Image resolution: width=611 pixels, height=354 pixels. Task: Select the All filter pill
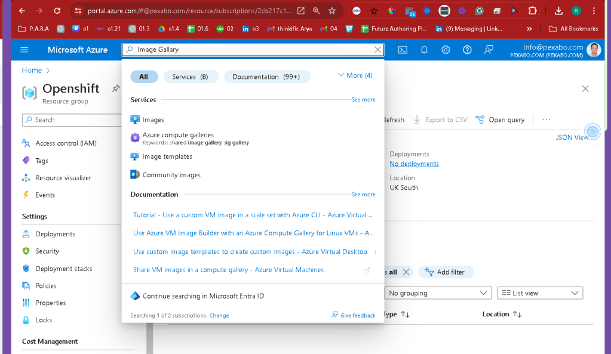click(144, 77)
